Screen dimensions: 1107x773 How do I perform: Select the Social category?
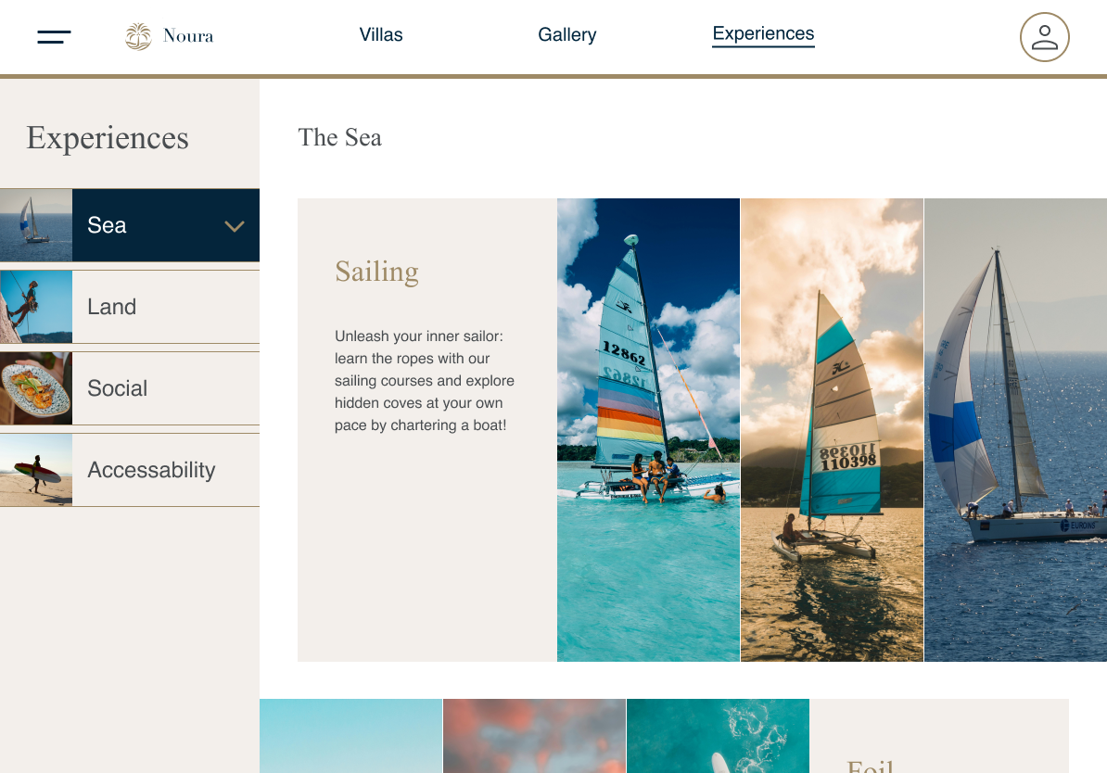130,388
